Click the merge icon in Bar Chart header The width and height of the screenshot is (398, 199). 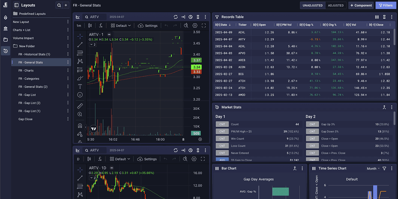point(295,168)
